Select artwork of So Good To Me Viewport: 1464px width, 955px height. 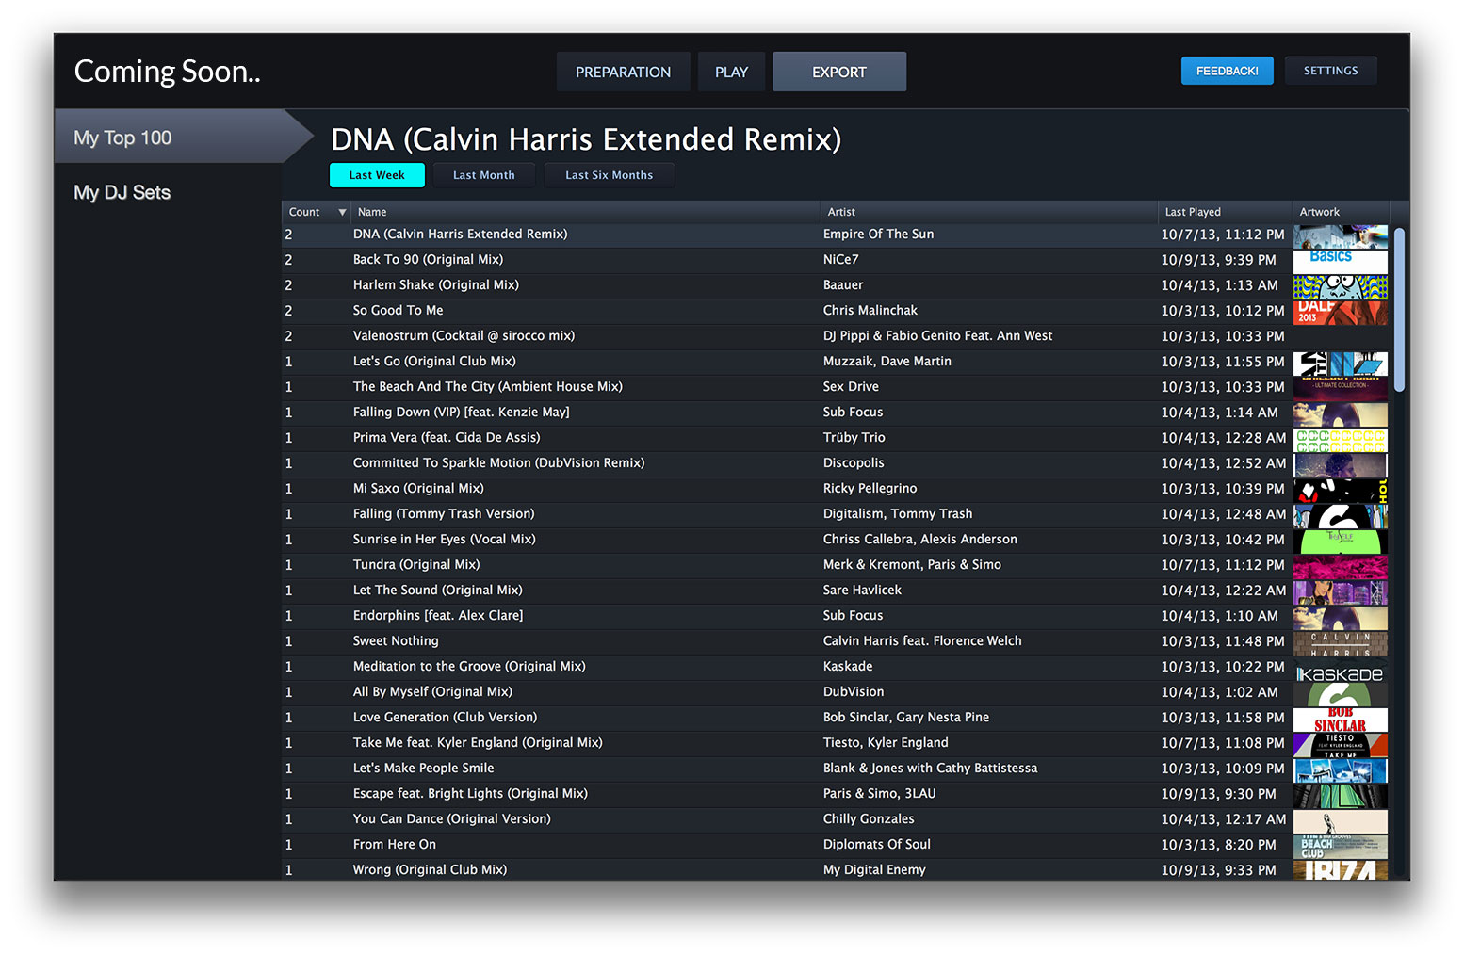[x=1340, y=312]
